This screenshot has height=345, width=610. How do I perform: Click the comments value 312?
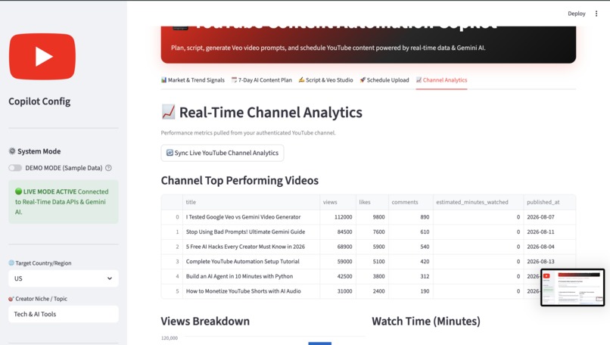[x=425, y=276]
